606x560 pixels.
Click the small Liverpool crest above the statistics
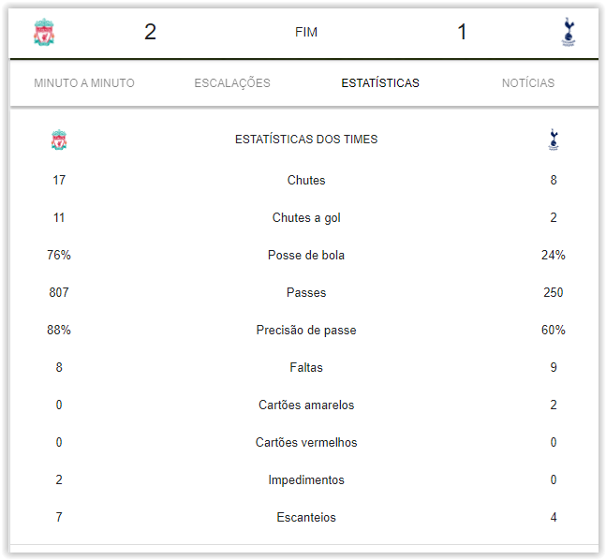[59, 140]
